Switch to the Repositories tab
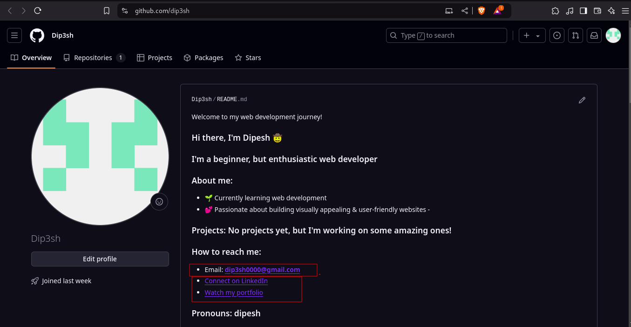Screen dimensions: 631x327 point(93,57)
